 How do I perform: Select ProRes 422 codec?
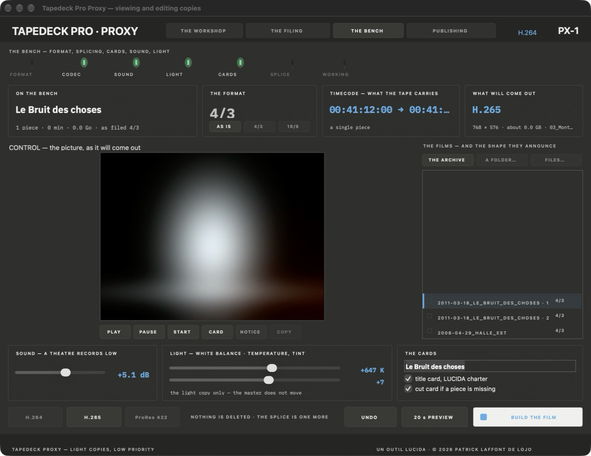point(152,417)
